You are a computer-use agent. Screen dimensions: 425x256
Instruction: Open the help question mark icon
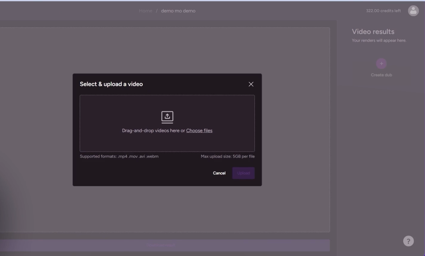point(408,241)
